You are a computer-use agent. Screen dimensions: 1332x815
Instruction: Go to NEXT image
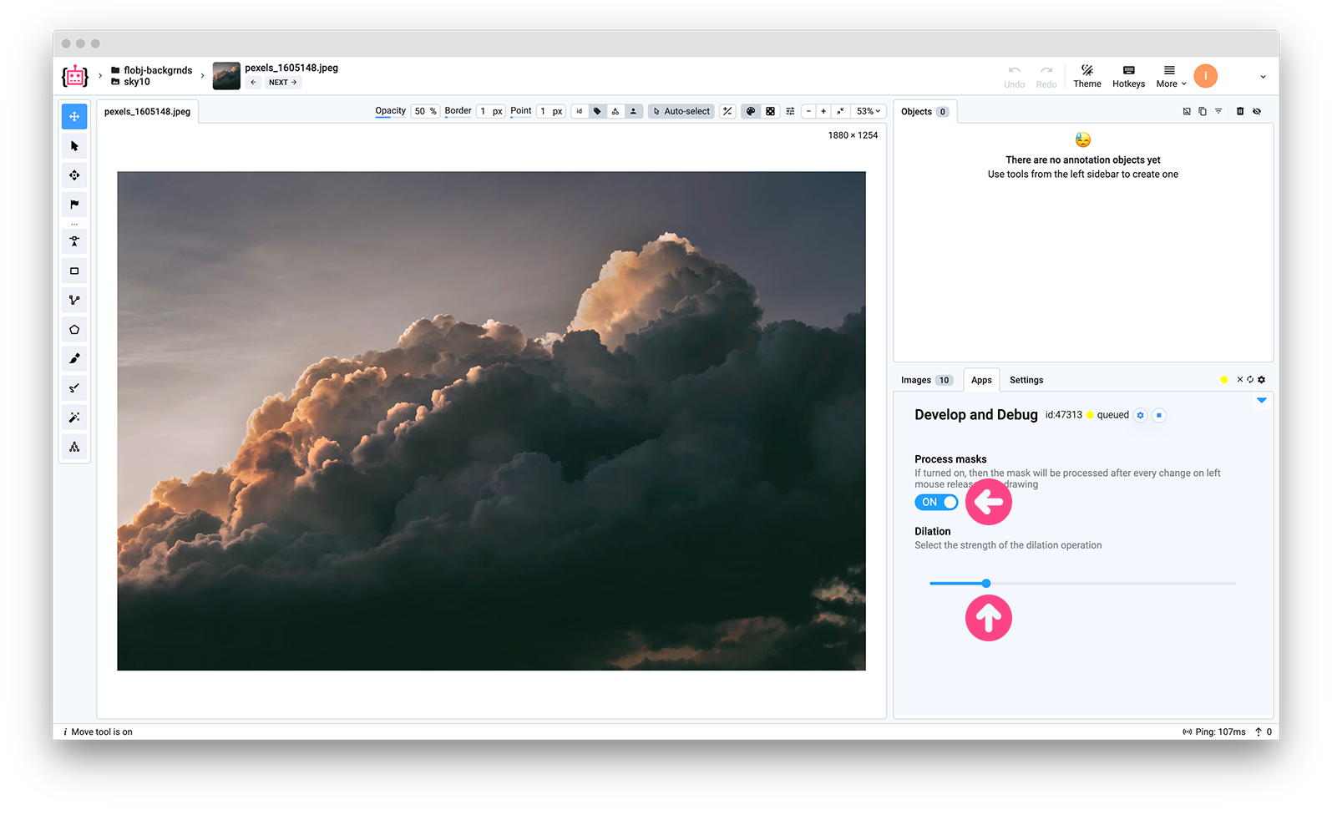(282, 83)
